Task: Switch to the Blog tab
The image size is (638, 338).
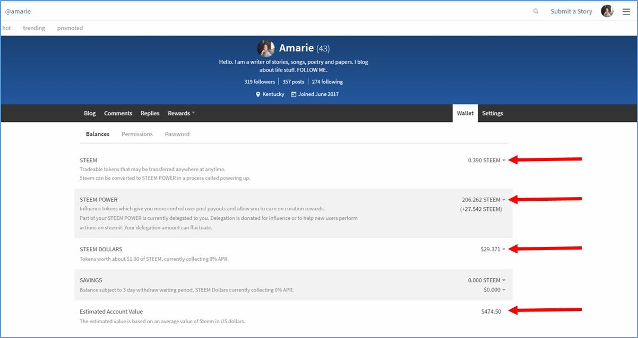Action: pos(90,113)
